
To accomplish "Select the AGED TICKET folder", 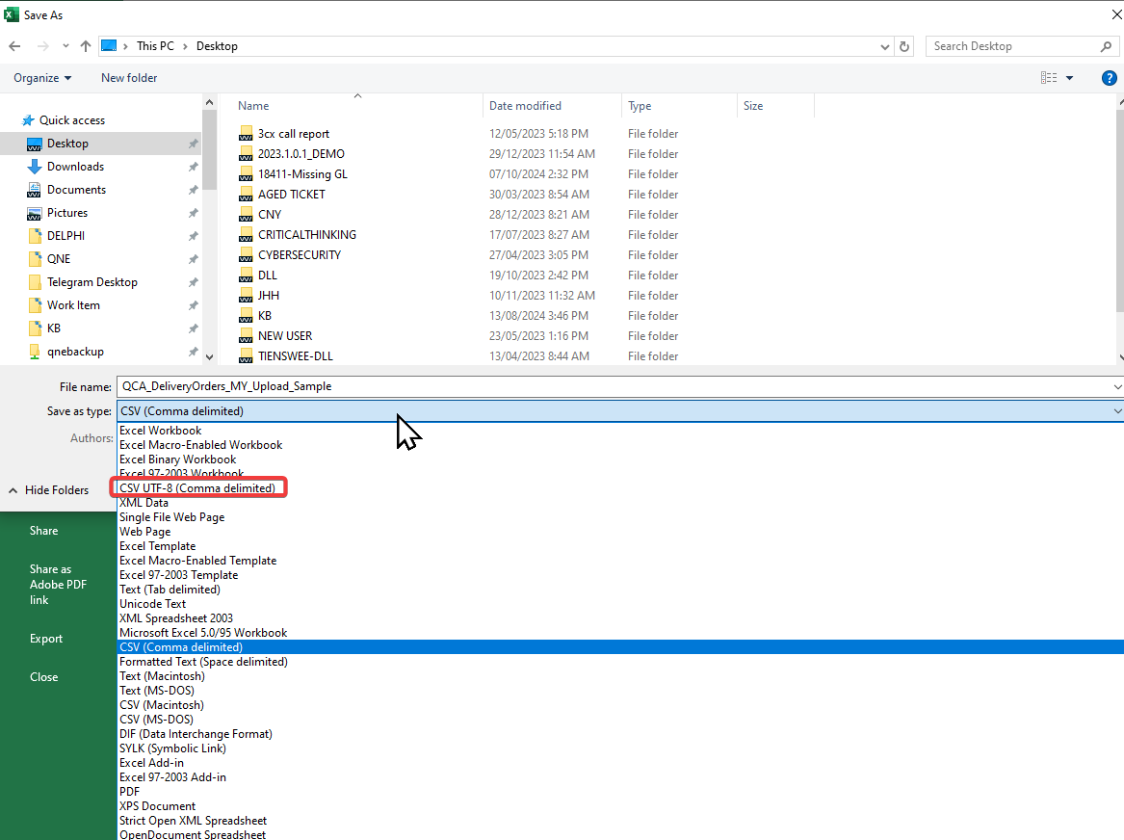I will tap(291, 195).
